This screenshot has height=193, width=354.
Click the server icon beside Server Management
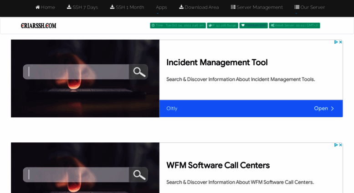pyautogui.click(x=233, y=7)
